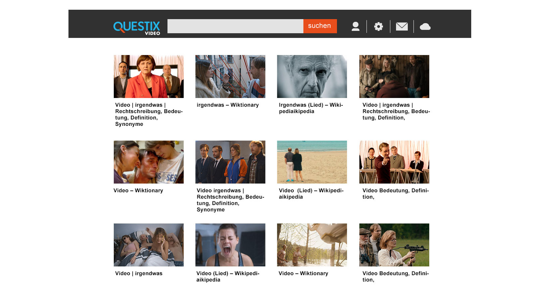Image resolution: width=537 pixels, height=302 pixels.
Task: Open the title under hunting lodge image
Action: tap(396, 111)
